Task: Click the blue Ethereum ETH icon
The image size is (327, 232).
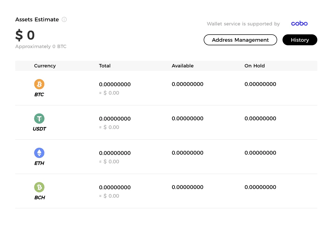Action: click(39, 153)
